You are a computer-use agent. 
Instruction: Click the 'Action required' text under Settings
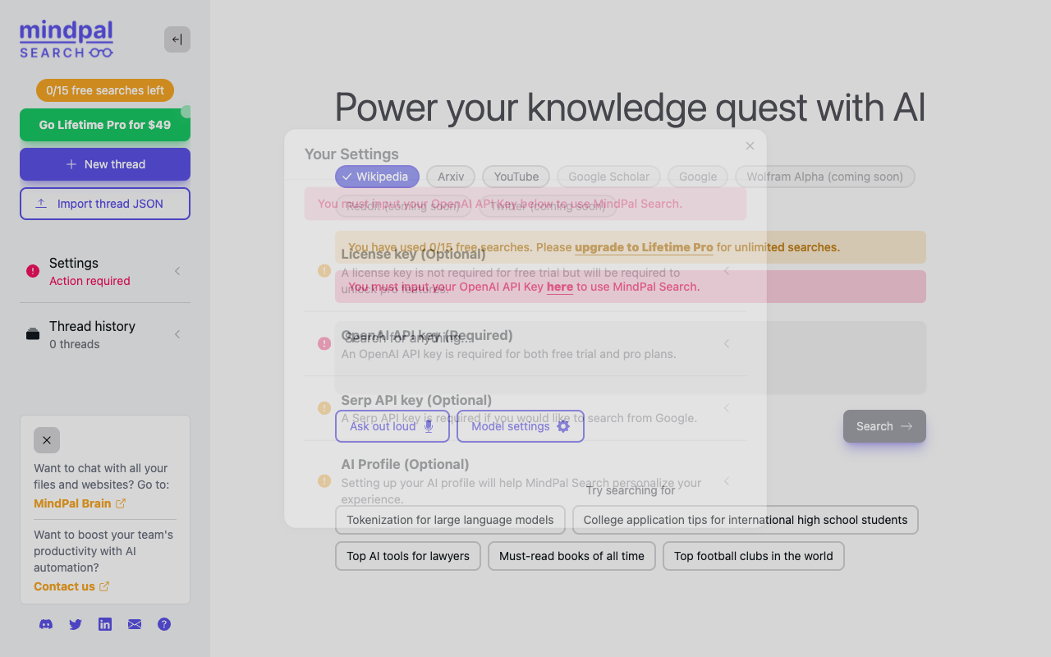[89, 281]
